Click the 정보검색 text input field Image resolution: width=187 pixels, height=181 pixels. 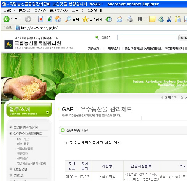[x=147, y=38]
